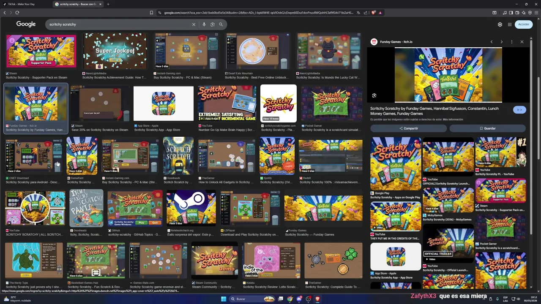Viewport: 541px width, 304px height.
Task: Open Brave Shields lion icon
Action: [373, 13]
